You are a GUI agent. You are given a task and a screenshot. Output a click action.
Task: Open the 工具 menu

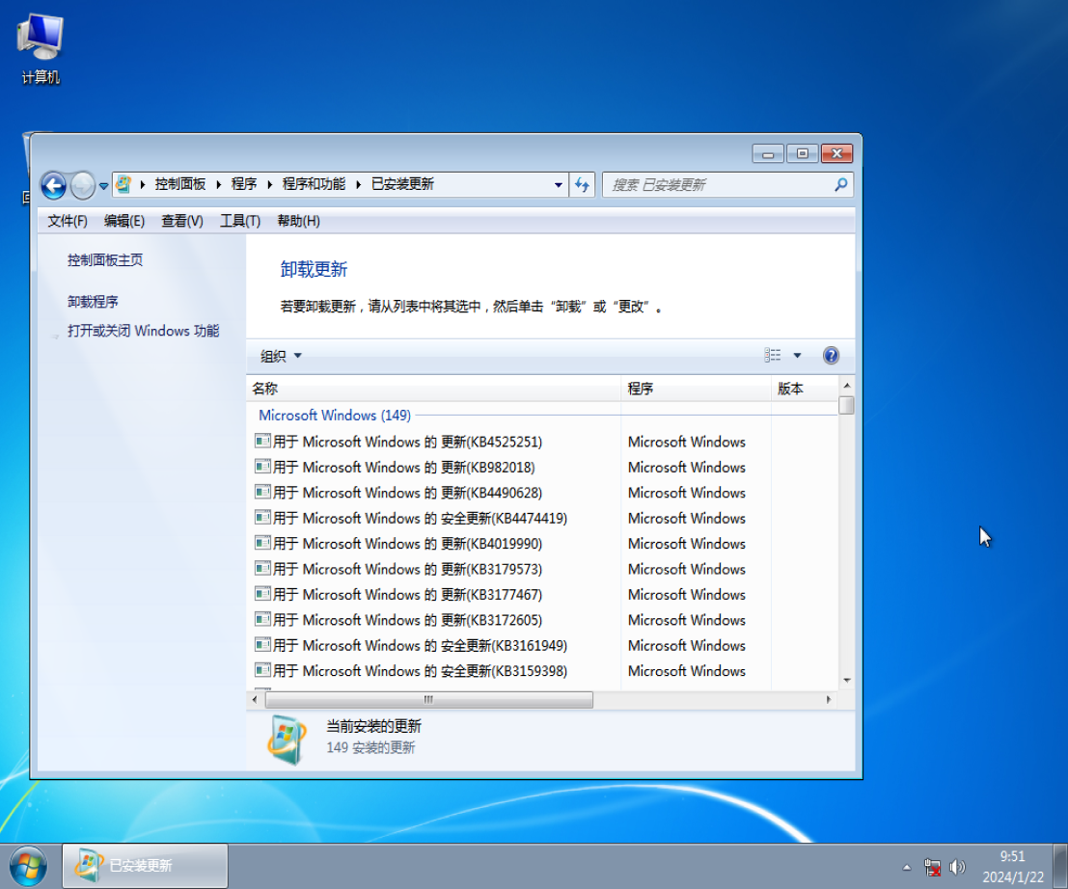coord(237,221)
